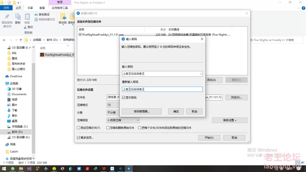Click the active Bandizip taskbar icon
Viewport: 306px width, 172px height.
click(129, 169)
